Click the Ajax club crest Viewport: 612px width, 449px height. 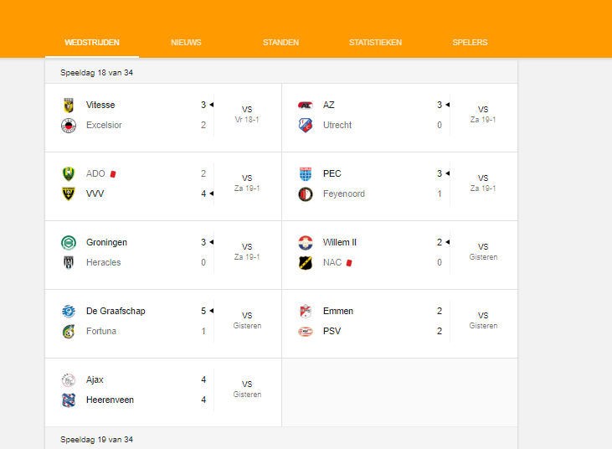[69, 380]
